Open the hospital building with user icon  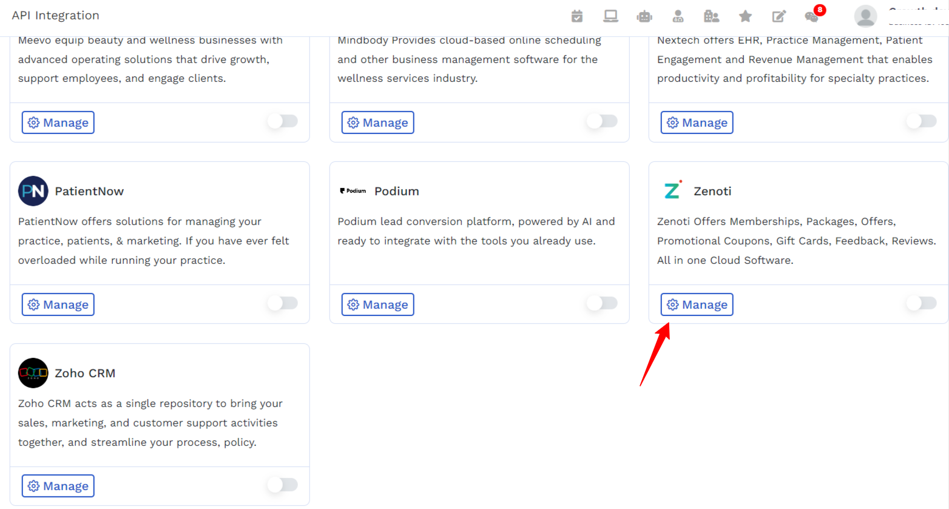tap(712, 16)
